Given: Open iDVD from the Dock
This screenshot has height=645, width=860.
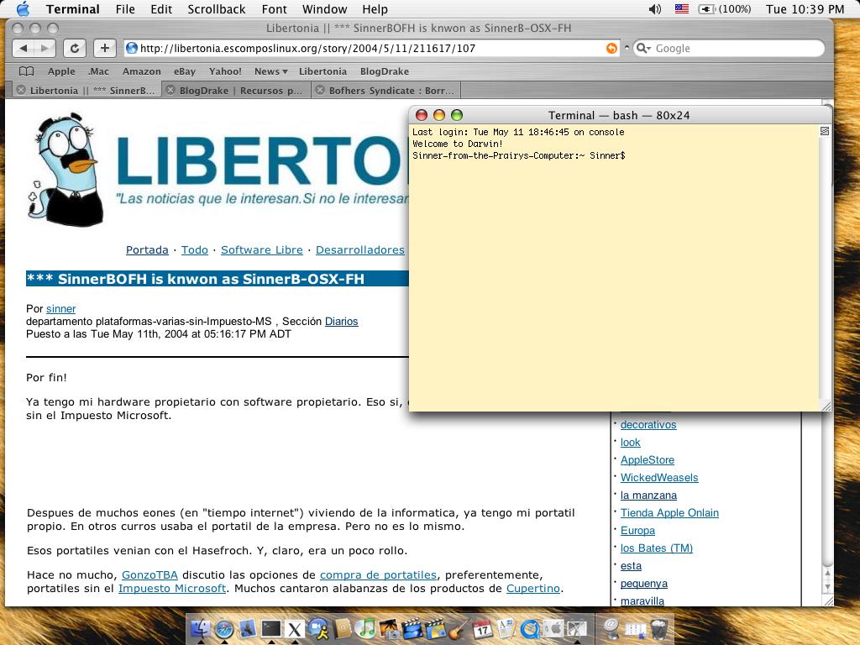Looking at the screenshot, I should pyautogui.click(x=437, y=628).
